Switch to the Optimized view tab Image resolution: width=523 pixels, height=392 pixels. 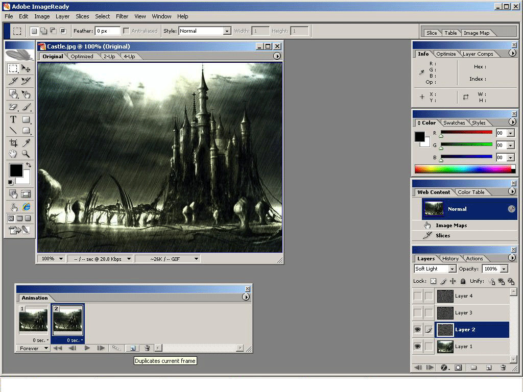tap(82, 57)
